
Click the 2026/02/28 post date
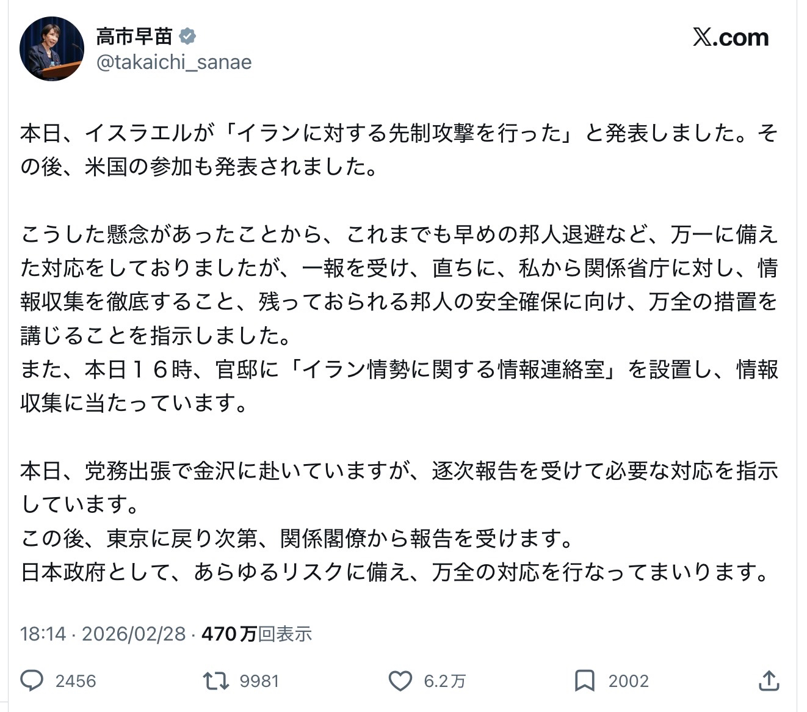[134, 634]
